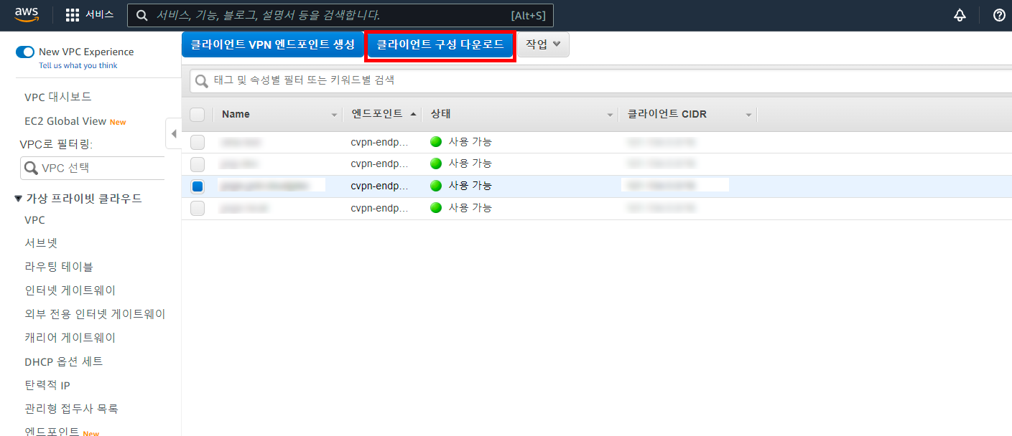Sort by the 엔드포인트 column arrow

413,114
